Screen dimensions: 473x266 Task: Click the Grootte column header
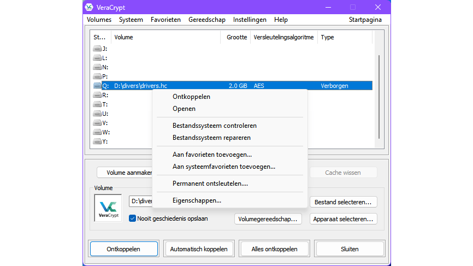tap(235, 37)
